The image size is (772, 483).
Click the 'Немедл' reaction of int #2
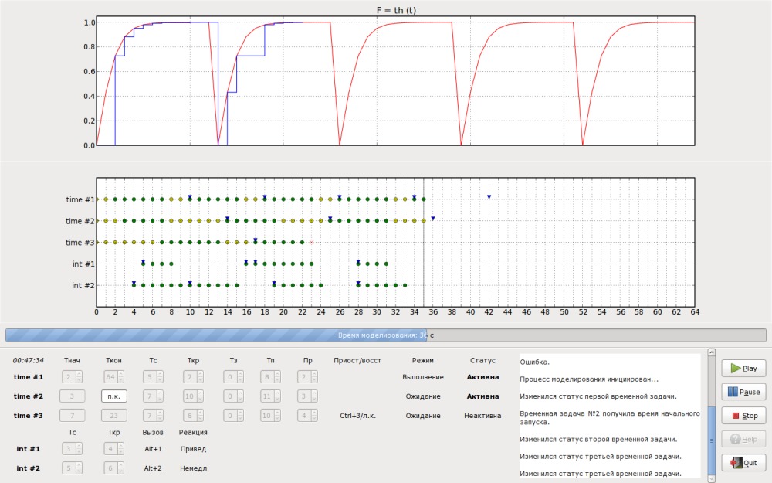click(193, 468)
